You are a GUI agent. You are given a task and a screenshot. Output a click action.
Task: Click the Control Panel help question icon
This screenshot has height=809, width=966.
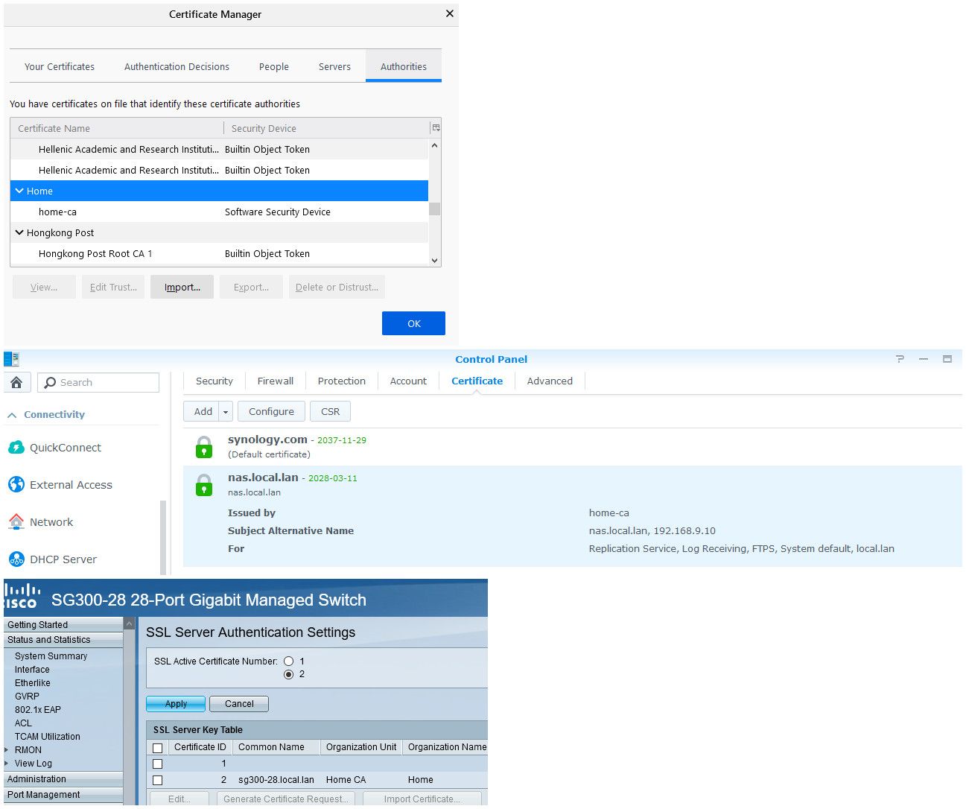coord(900,359)
